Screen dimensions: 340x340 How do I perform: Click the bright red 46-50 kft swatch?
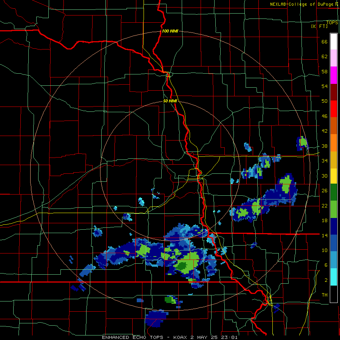point(334,109)
